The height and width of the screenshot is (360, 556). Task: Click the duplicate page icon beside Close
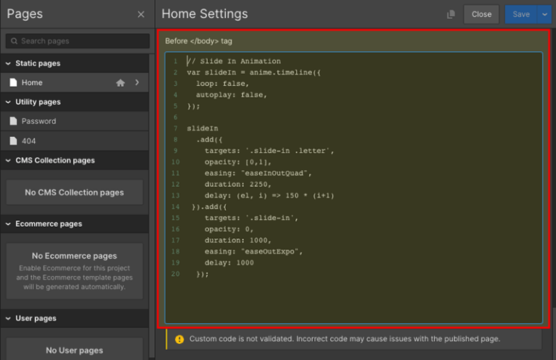[451, 14]
